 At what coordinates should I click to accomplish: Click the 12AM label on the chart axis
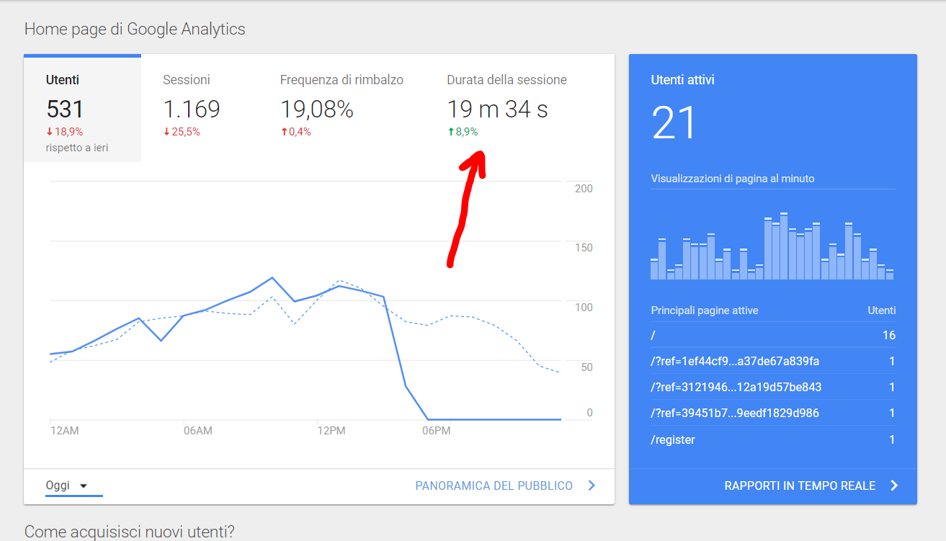click(65, 431)
